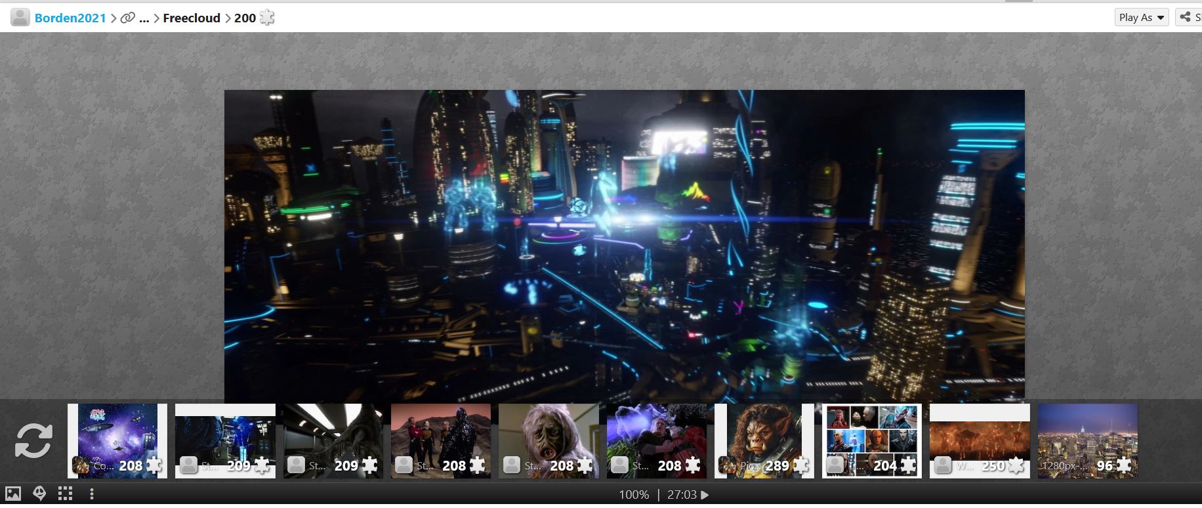Click the piece icon next to 96
This screenshot has height=508, width=1202.
(x=1124, y=465)
